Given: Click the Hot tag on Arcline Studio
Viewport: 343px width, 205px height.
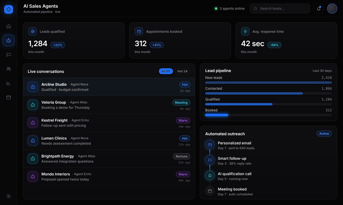Looking at the screenshot, I should (x=185, y=85).
